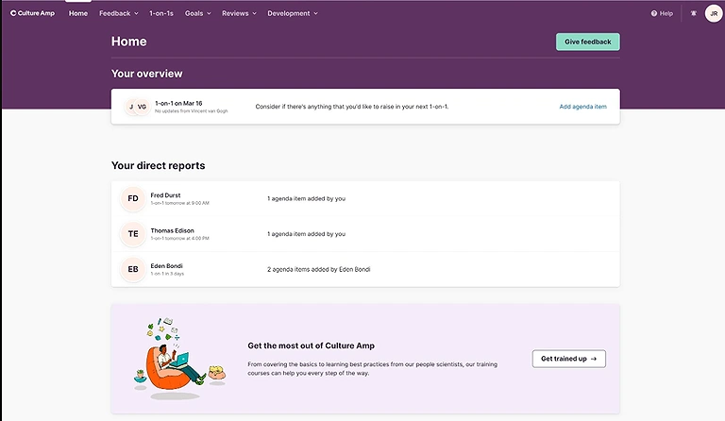Click the '1-on-1 on Mar 16' title
725x421 pixels.
[178, 103]
